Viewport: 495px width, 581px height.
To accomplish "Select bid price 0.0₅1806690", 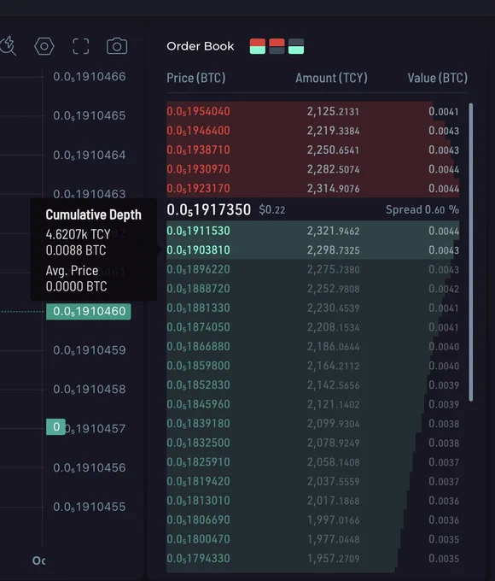I will coord(199,519).
